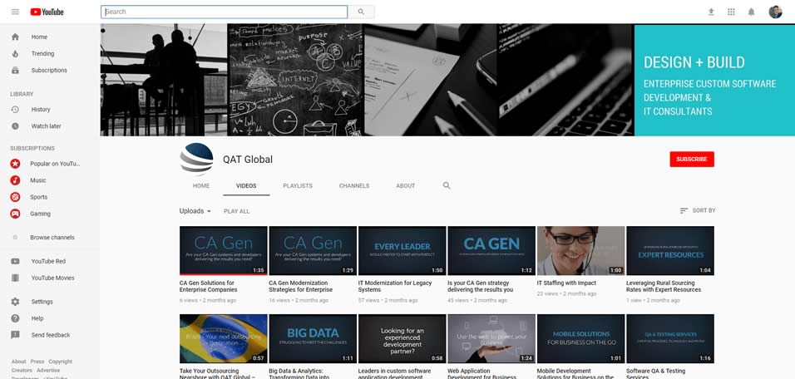The width and height of the screenshot is (795, 379).
Task: Click the search magnifier button
Action: 361,12
